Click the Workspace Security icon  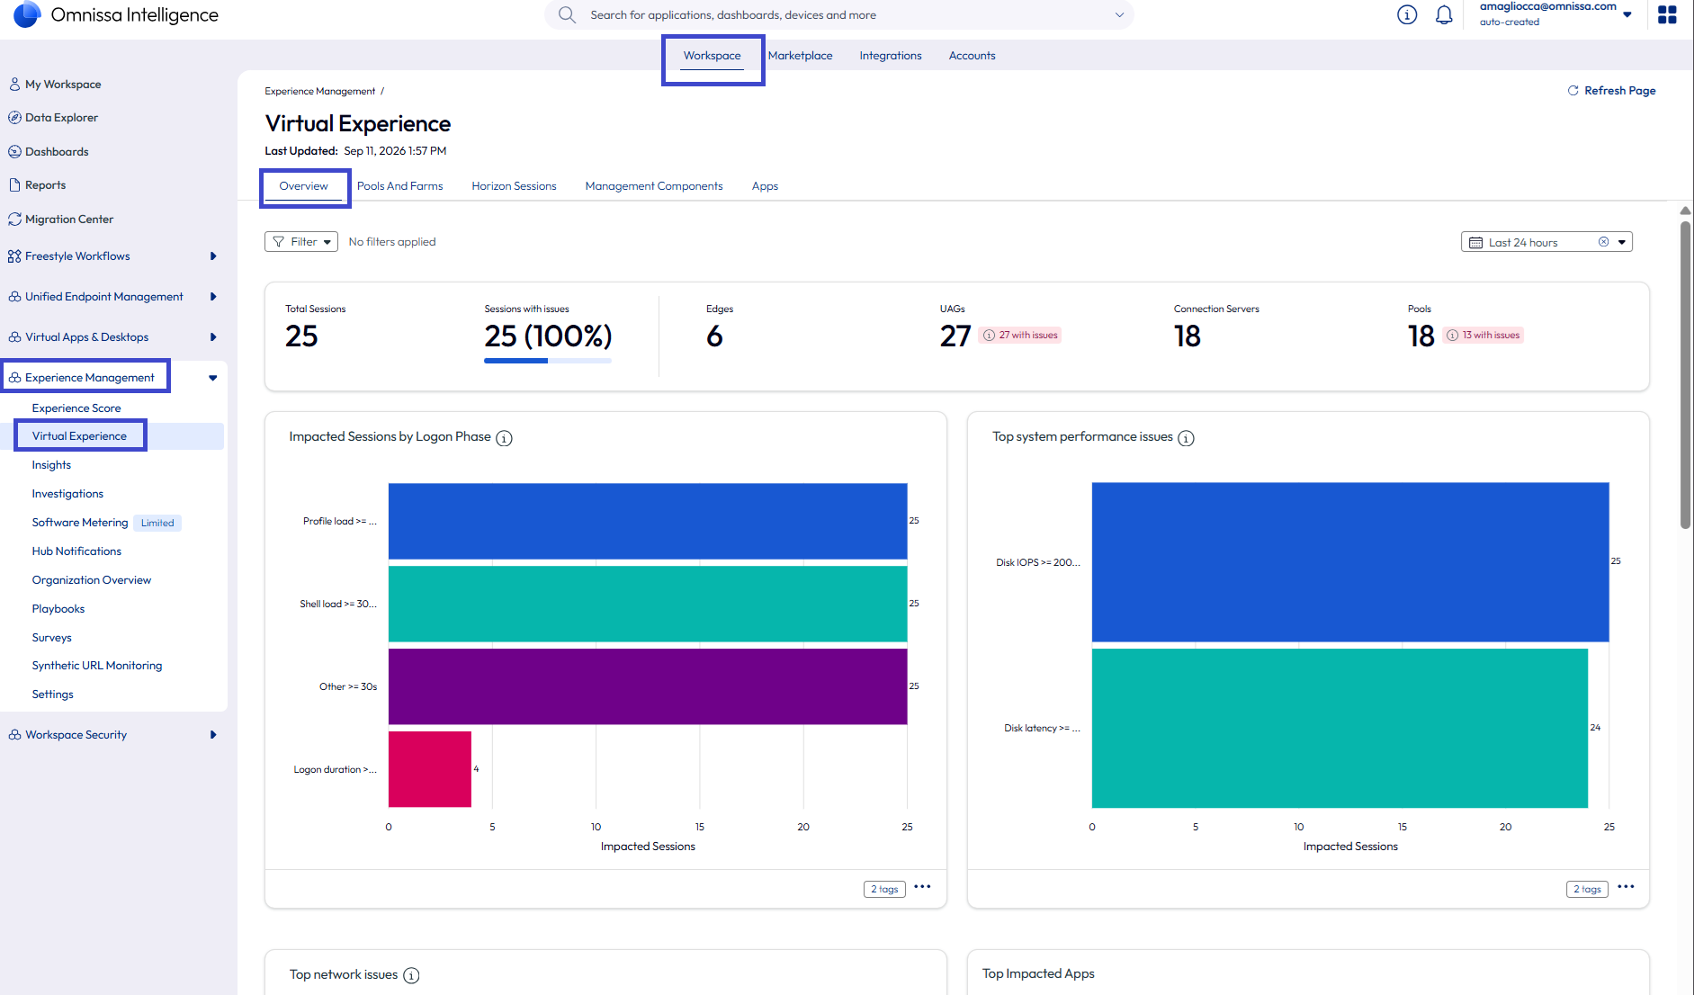(x=14, y=735)
